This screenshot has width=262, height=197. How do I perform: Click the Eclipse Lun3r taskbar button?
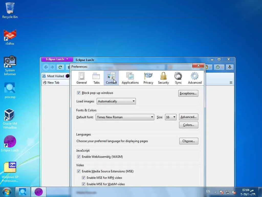(39, 192)
